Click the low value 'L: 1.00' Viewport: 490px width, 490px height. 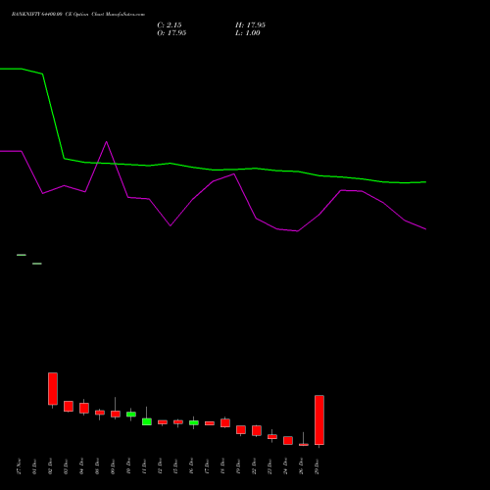point(248,33)
